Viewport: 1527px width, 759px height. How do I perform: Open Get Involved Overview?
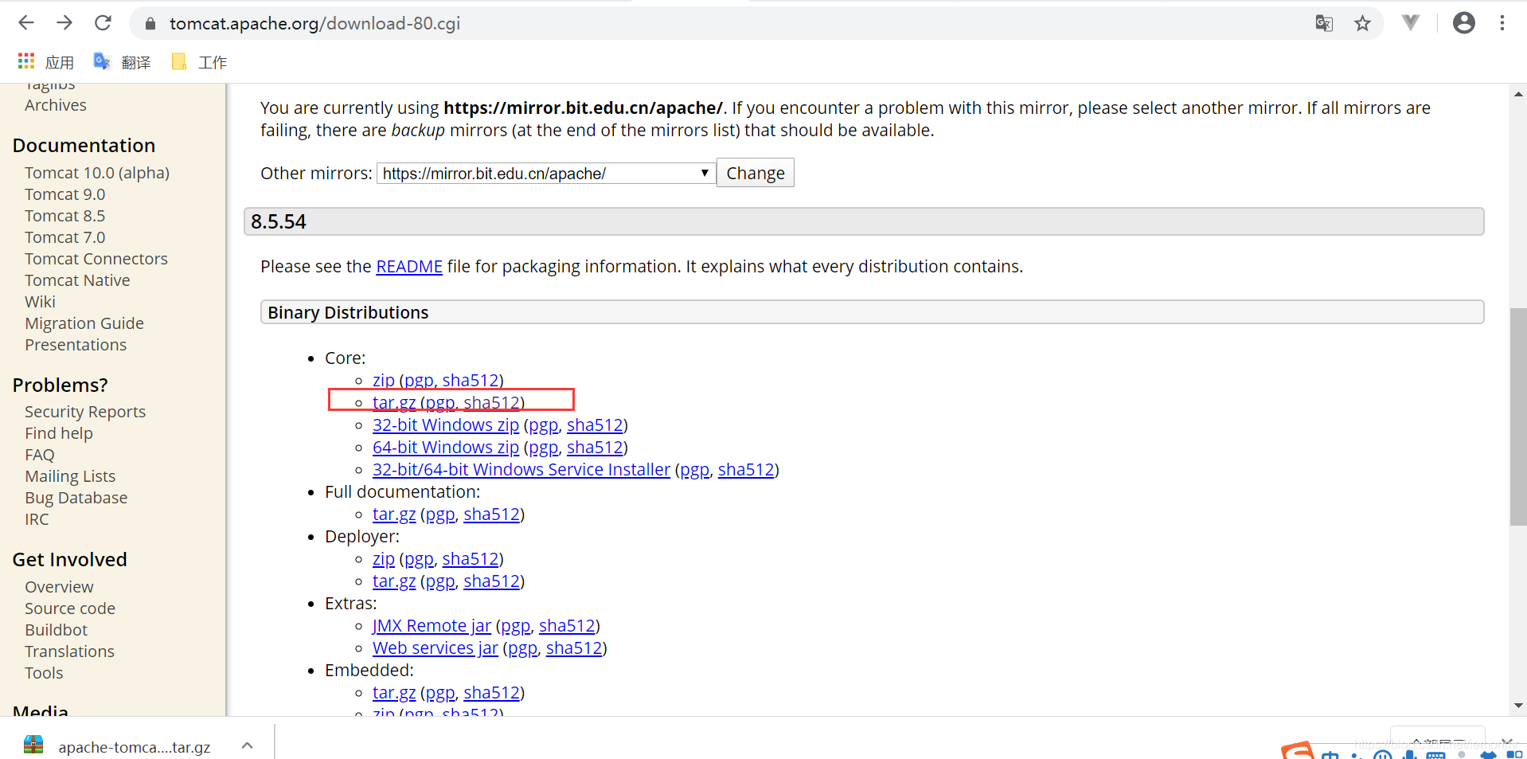point(59,587)
